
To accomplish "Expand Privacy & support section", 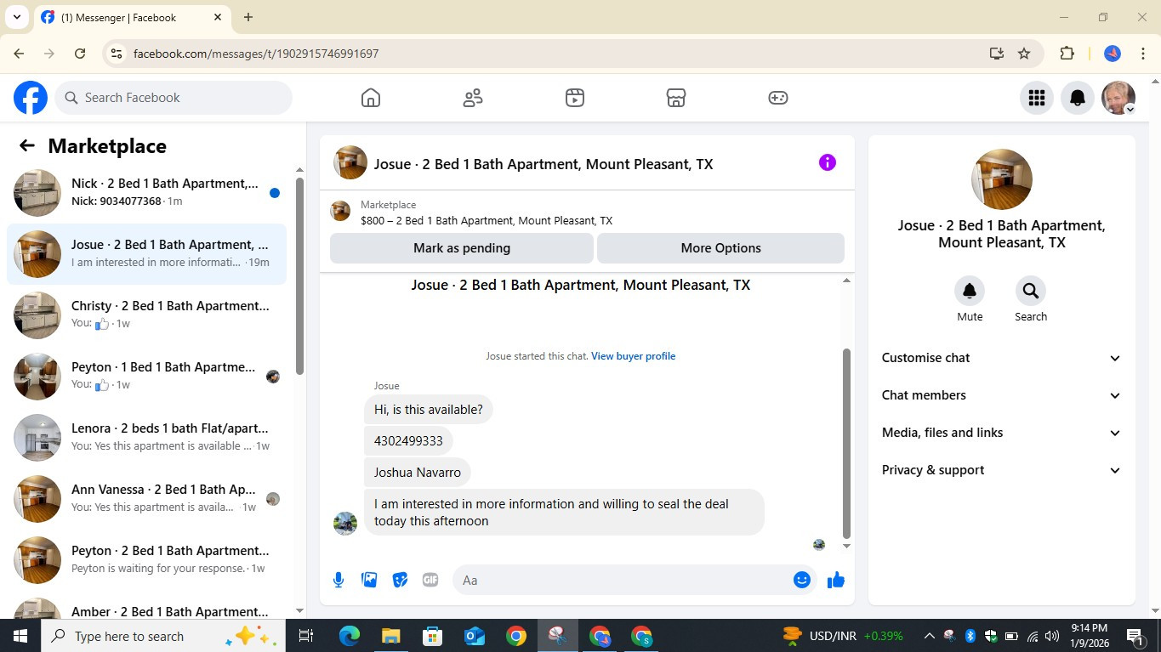I will tap(1001, 470).
